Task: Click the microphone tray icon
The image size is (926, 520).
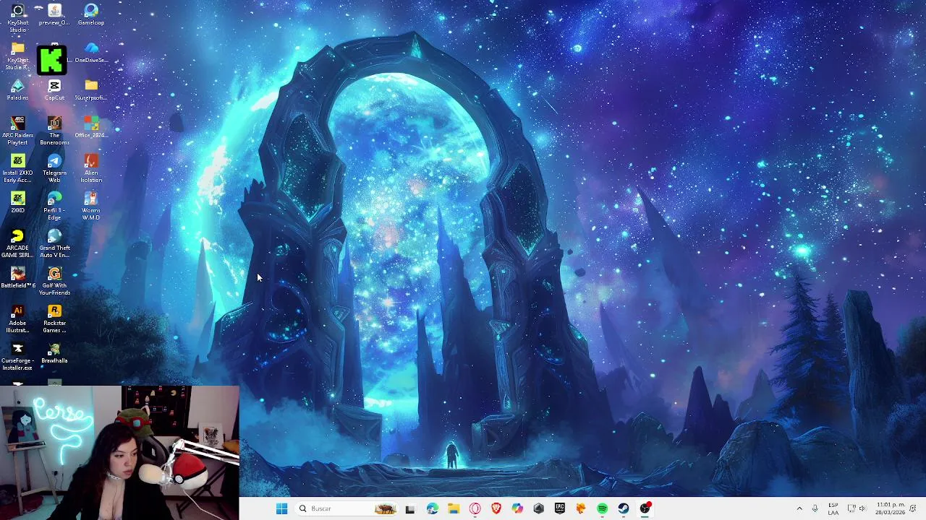Action: click(815, 508)
